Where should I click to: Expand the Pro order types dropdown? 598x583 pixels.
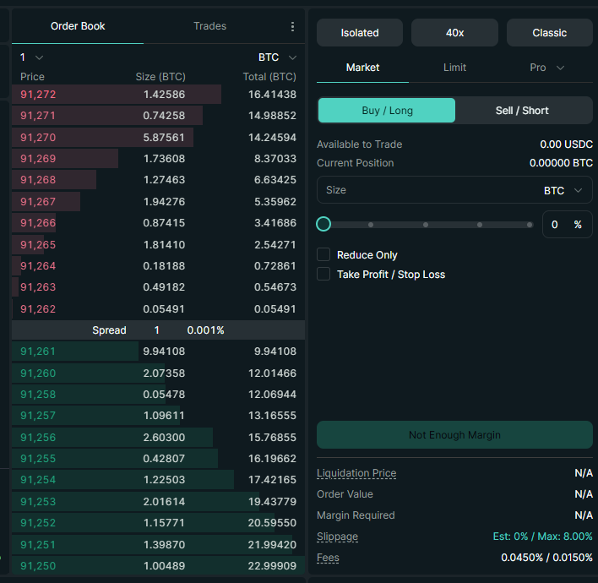pos(546,68)
